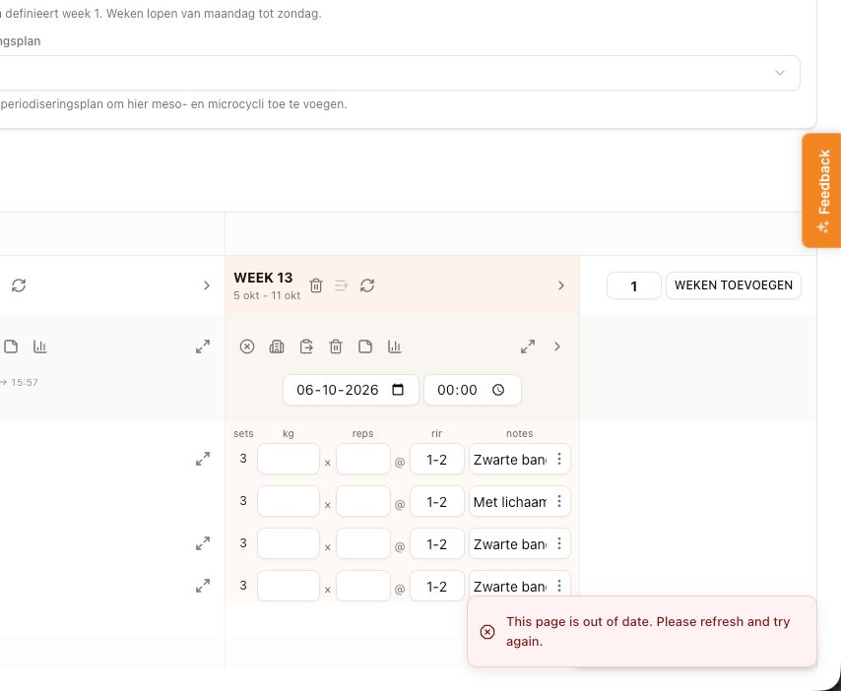The height and width of the screenshot is (691, 841).
Task: Click chevron right of workout toolbar
Action: point(557,346)
